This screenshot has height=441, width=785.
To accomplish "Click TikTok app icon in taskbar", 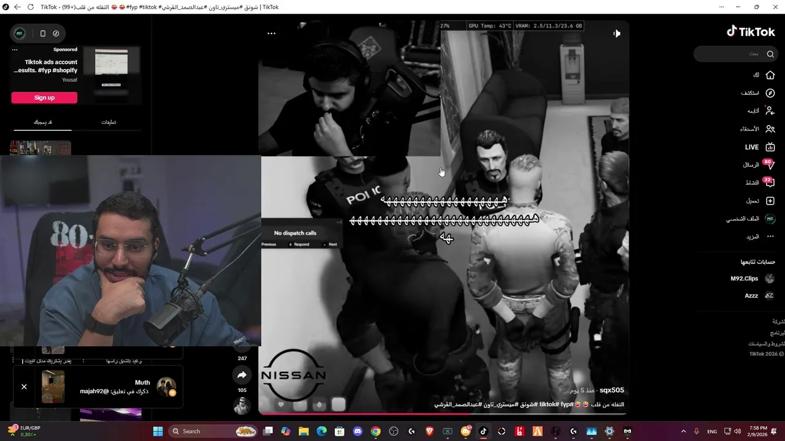I will [x=483, y=431].
